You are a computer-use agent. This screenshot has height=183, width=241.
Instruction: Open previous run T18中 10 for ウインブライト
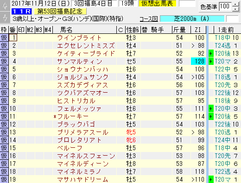coord(227,38)
